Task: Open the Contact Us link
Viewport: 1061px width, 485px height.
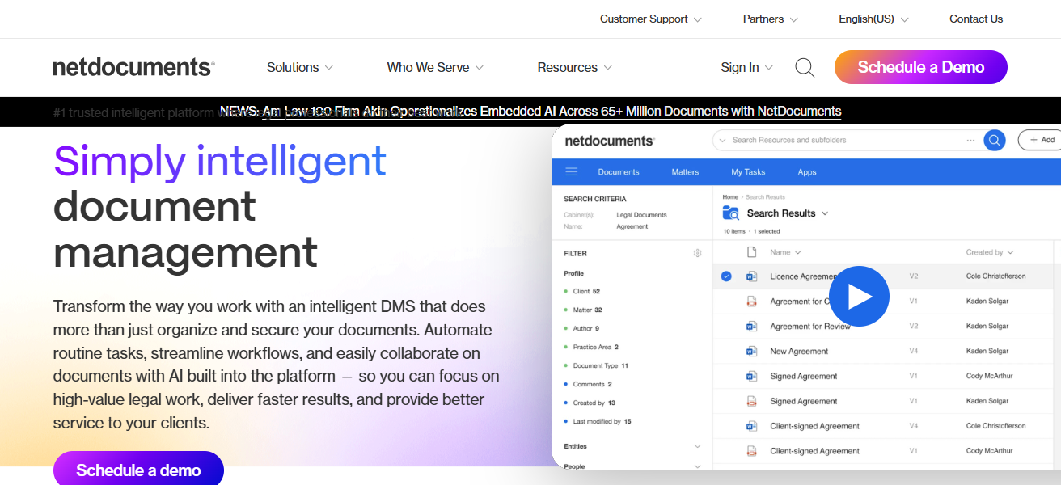Action: click(x=976, y=19)
